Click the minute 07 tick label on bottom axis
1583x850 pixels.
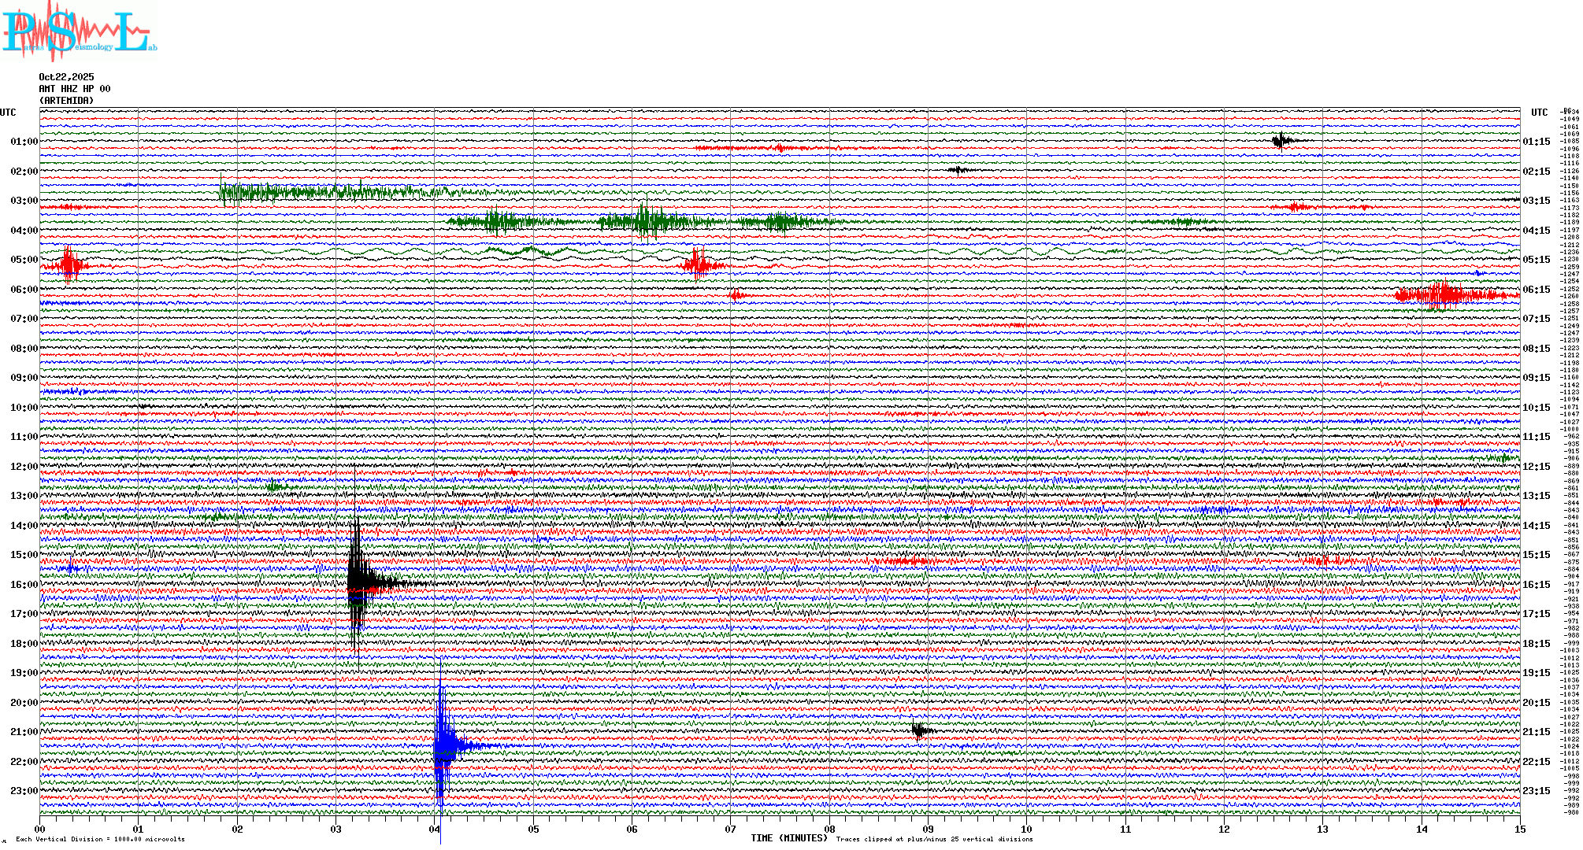731,829
